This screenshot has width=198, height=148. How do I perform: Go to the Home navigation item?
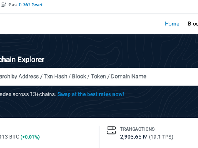pyautogui.click(x=172, y=24)
